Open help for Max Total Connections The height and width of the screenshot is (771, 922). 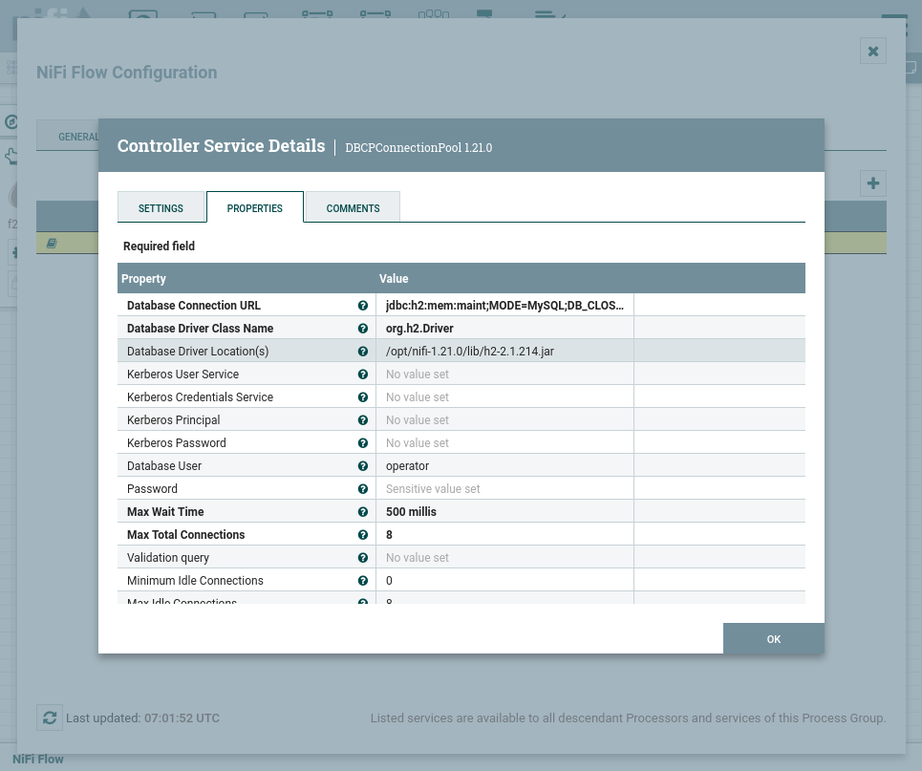click(363, 535)
